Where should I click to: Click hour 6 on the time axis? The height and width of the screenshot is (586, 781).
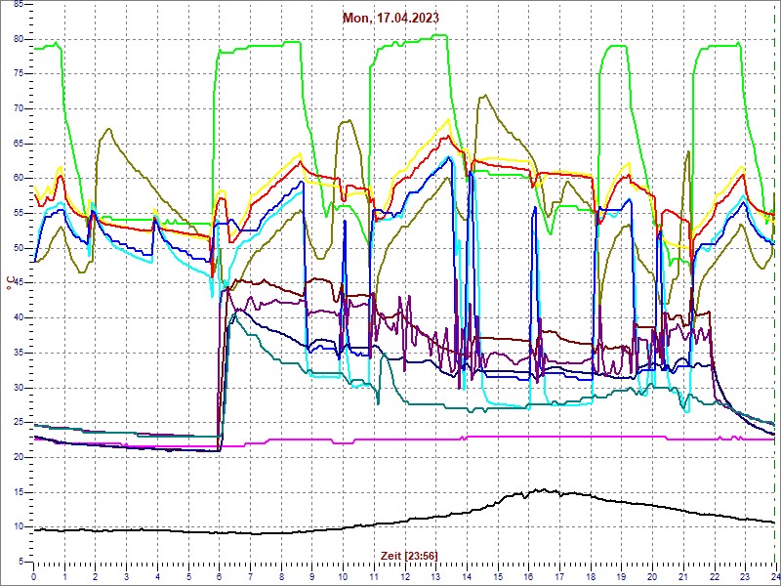pos(219,577)
